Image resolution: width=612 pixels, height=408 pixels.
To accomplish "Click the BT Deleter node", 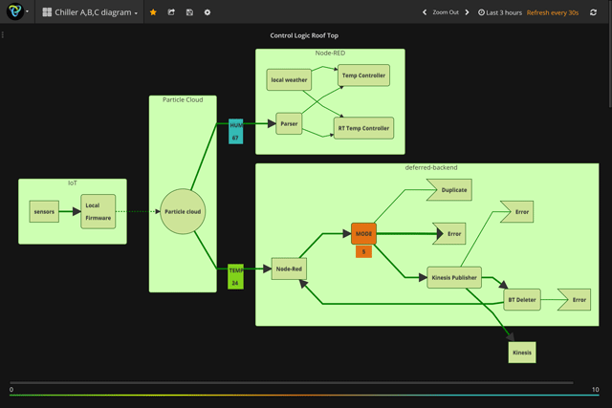I will [x=522, y=300].
